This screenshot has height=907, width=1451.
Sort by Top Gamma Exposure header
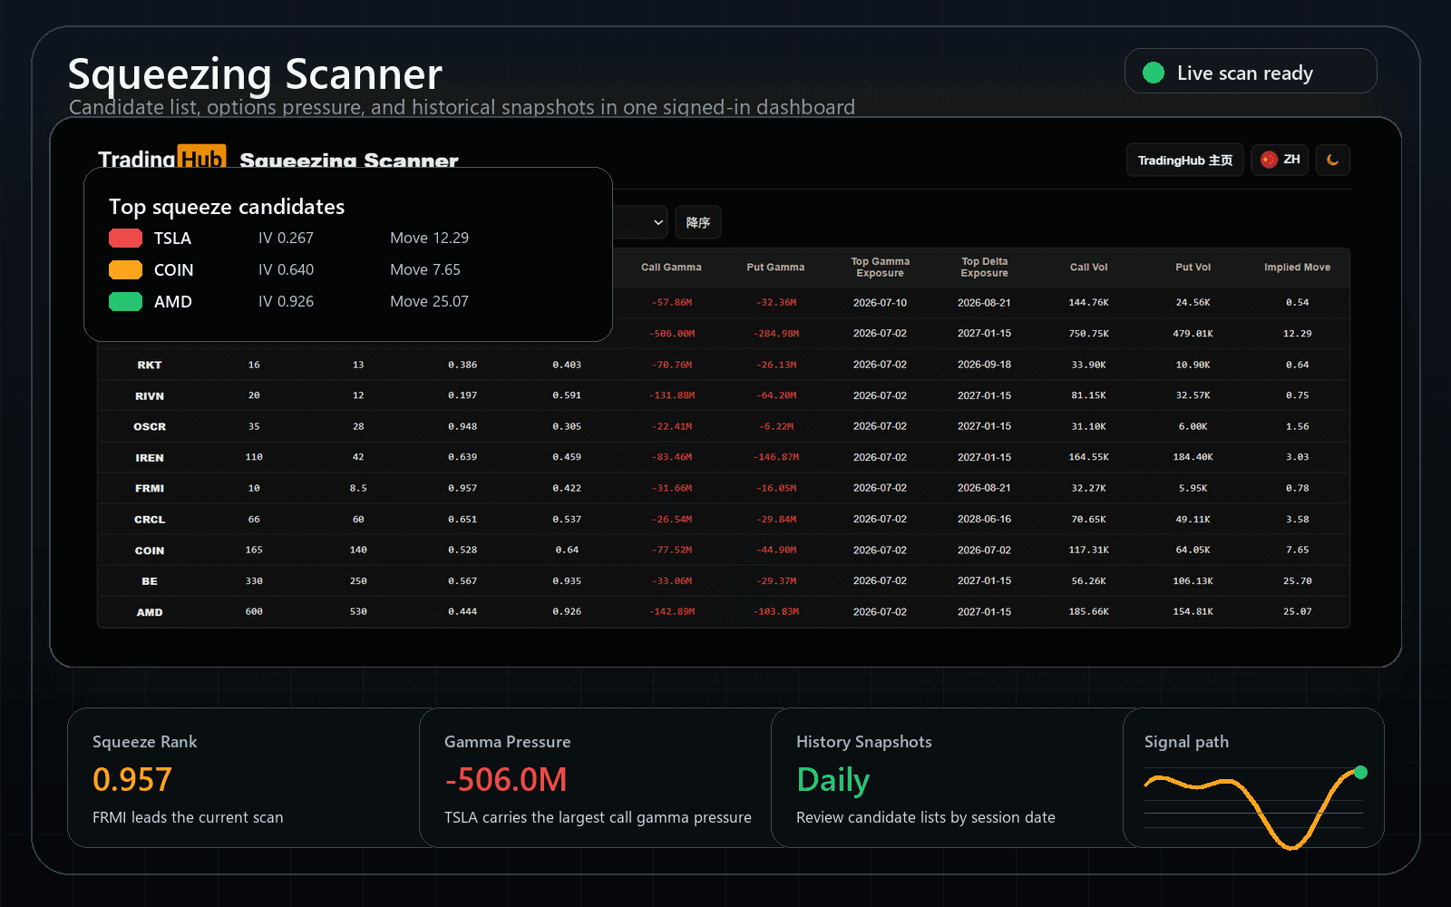point(880,268)
